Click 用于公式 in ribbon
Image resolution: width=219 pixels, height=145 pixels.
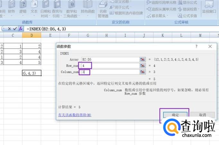120,7
